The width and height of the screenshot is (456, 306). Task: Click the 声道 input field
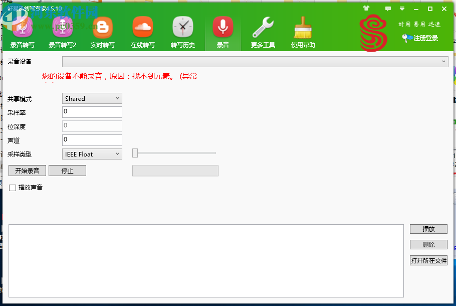click(92, 140)
